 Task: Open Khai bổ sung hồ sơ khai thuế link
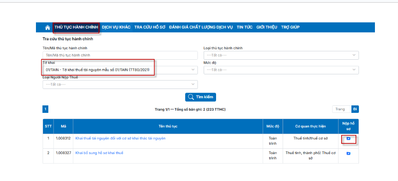[x=99, y=153]
